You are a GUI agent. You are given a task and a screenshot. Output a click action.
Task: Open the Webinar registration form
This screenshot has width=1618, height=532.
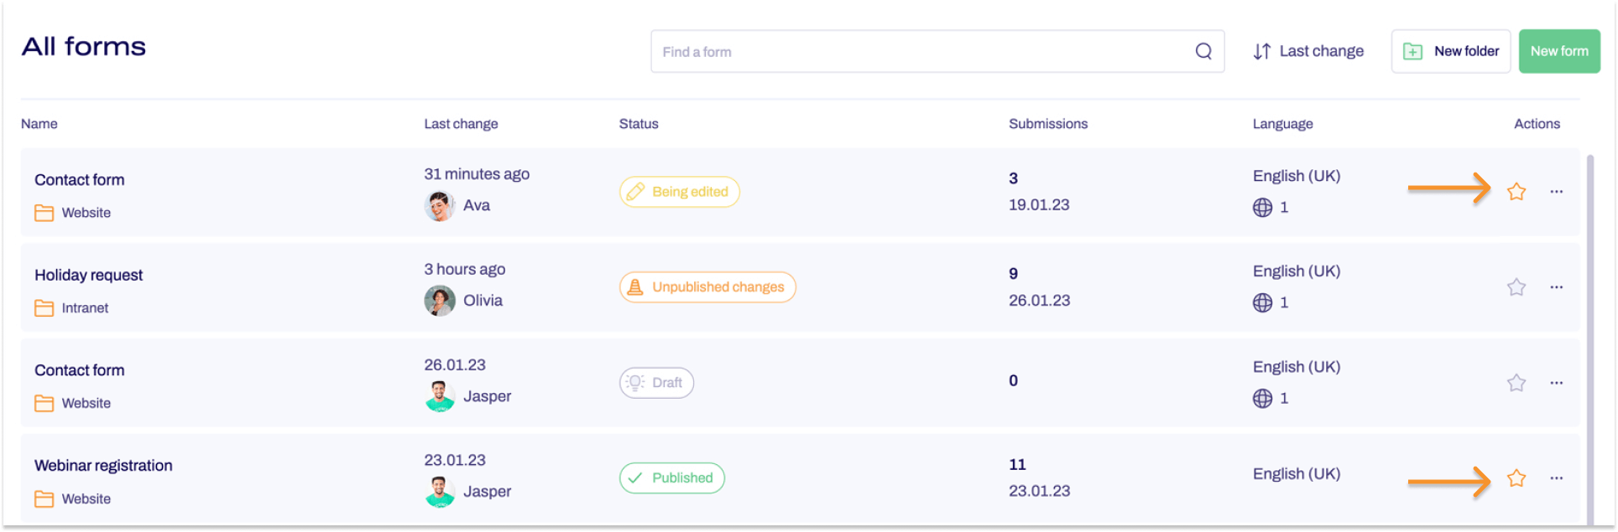tap(103, 466)
